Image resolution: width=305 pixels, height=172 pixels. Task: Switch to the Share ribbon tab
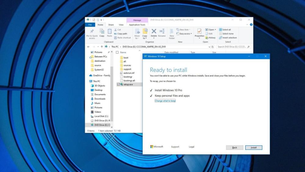111,25
